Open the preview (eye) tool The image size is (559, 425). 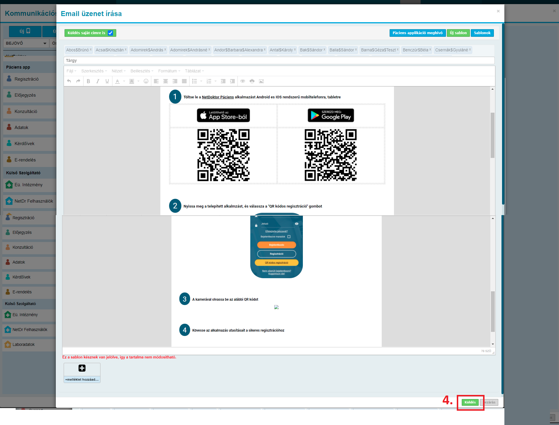pos(243,81)
